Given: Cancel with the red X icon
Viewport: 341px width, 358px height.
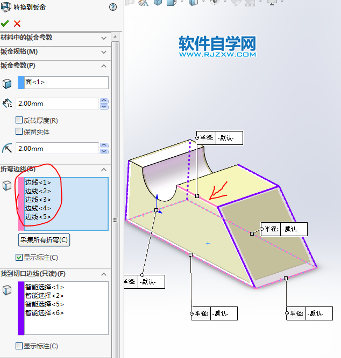Looking at the screenshot, I should pos(17,24).
